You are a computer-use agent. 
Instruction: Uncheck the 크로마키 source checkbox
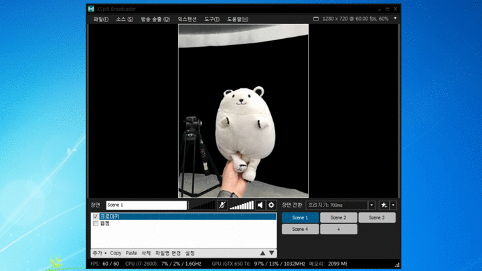[96, 217]
